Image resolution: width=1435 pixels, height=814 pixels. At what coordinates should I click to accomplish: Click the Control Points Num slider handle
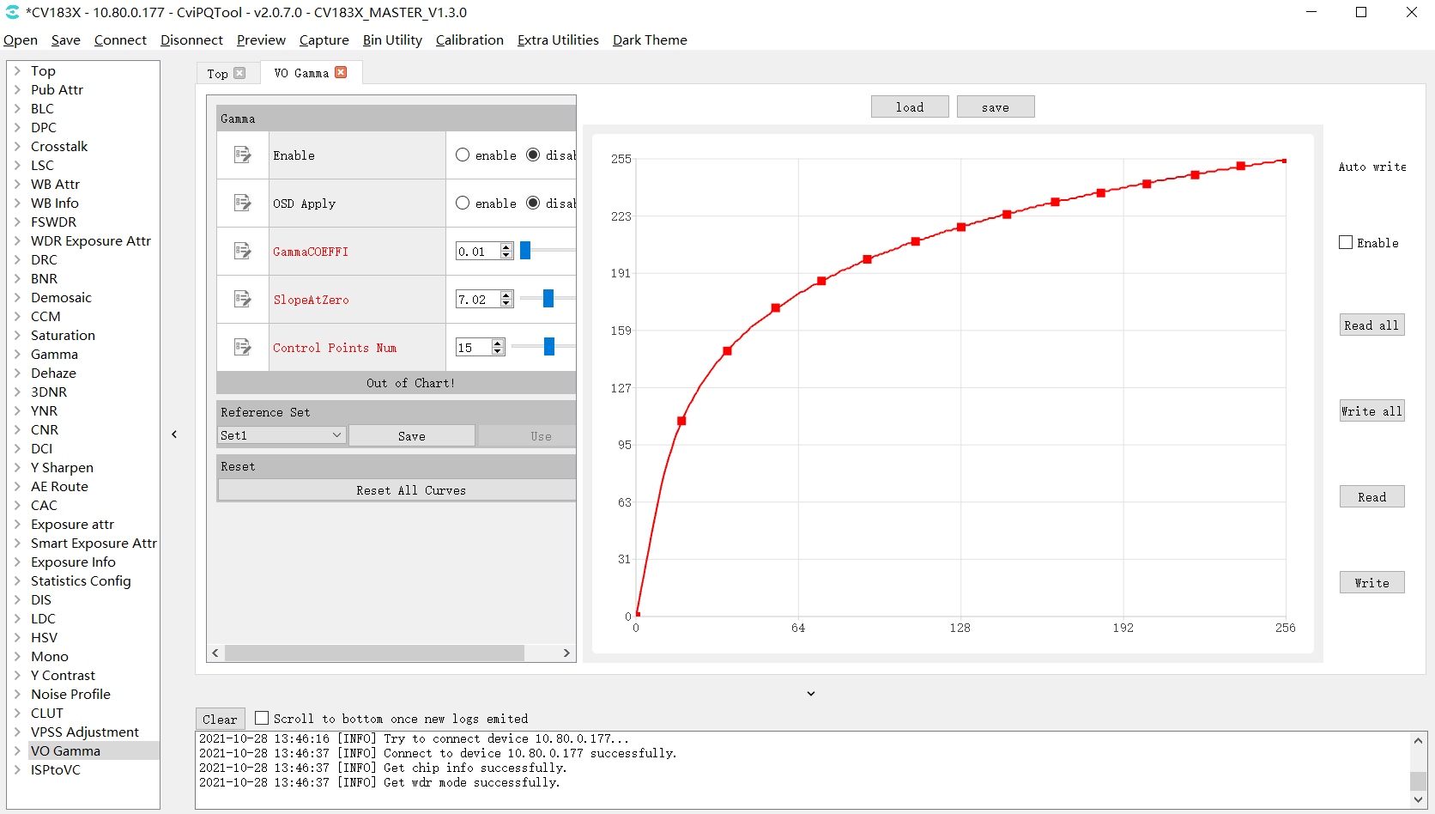click(x=549, y=346)
